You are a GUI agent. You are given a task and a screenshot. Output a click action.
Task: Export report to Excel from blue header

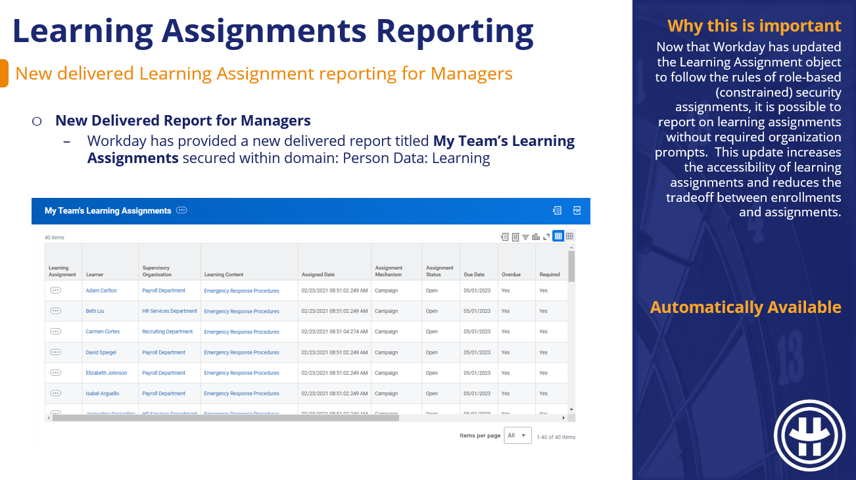[x=557, y=210]
